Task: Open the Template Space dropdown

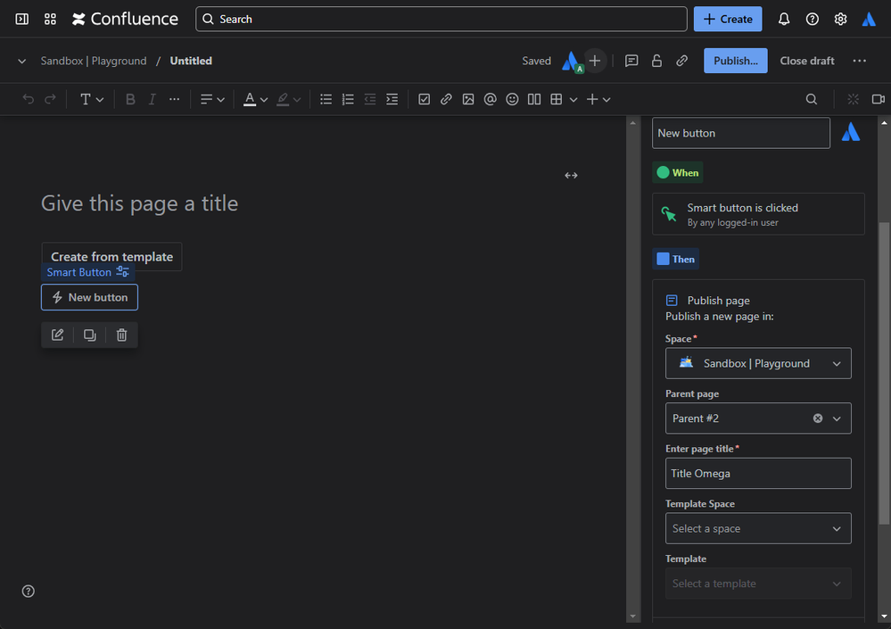Action: coord(758,528)
